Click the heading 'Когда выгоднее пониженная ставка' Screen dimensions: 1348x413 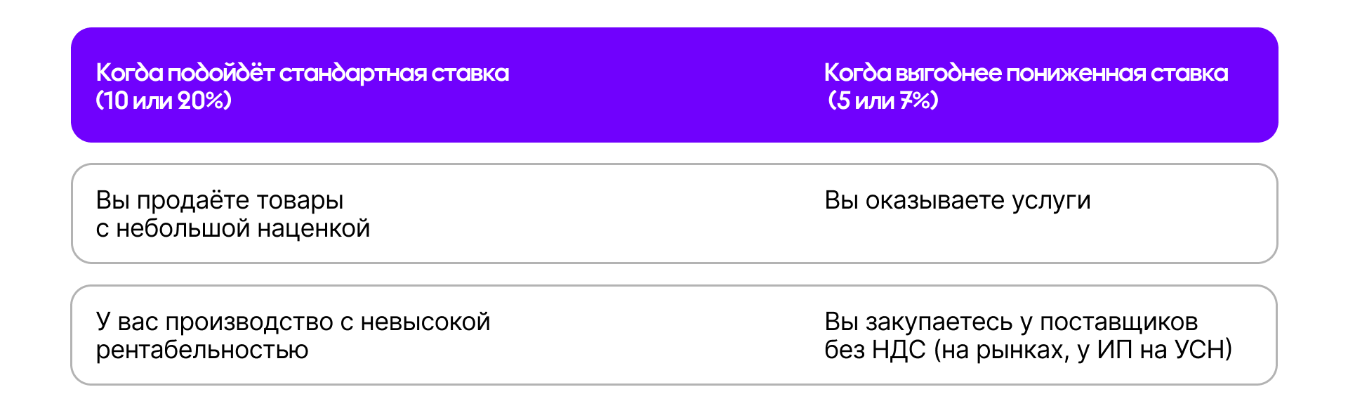coord(1026,73)
